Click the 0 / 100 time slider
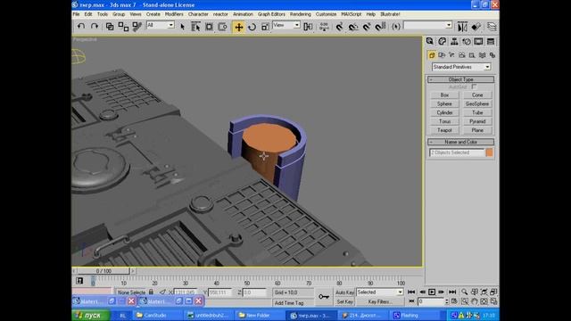 tap(103, 271)
